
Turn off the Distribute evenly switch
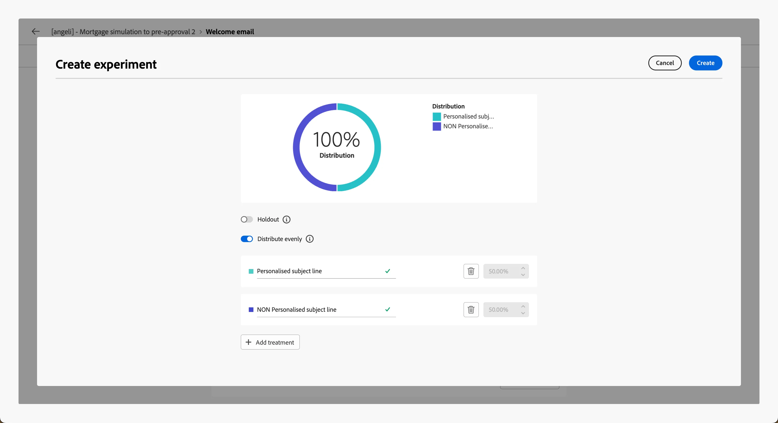(x=247, y=239)
